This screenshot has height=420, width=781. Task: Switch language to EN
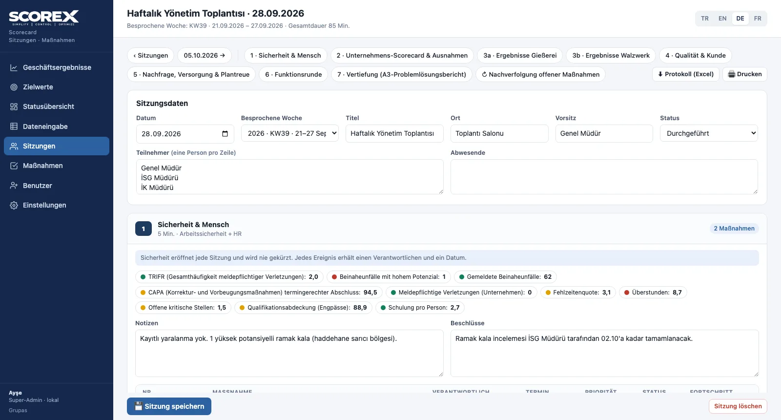(722, 19)
